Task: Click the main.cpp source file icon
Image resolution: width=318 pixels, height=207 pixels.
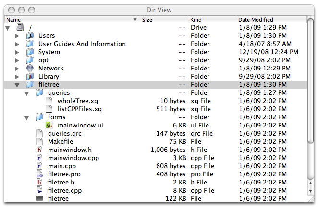Action: click(40, 166)
